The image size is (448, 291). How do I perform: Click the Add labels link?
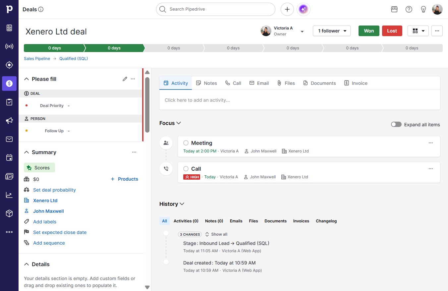point(45,222)
